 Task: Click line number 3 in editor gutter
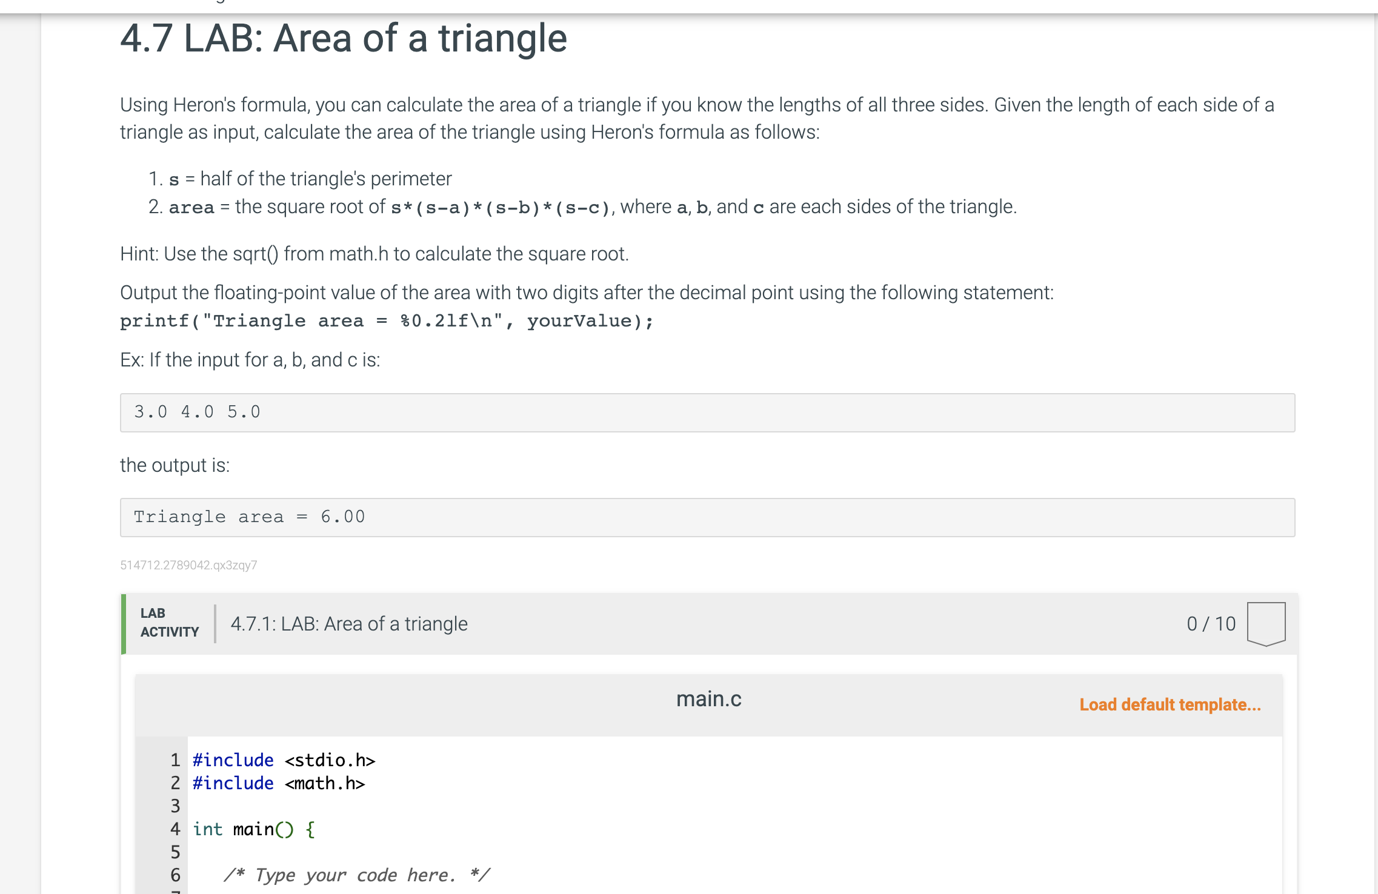[175, 806]
